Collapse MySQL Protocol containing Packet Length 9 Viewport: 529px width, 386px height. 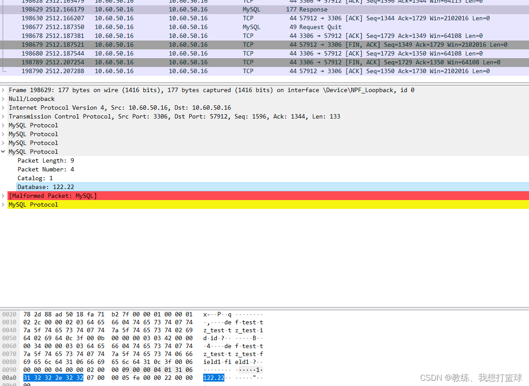pos(4,152)
